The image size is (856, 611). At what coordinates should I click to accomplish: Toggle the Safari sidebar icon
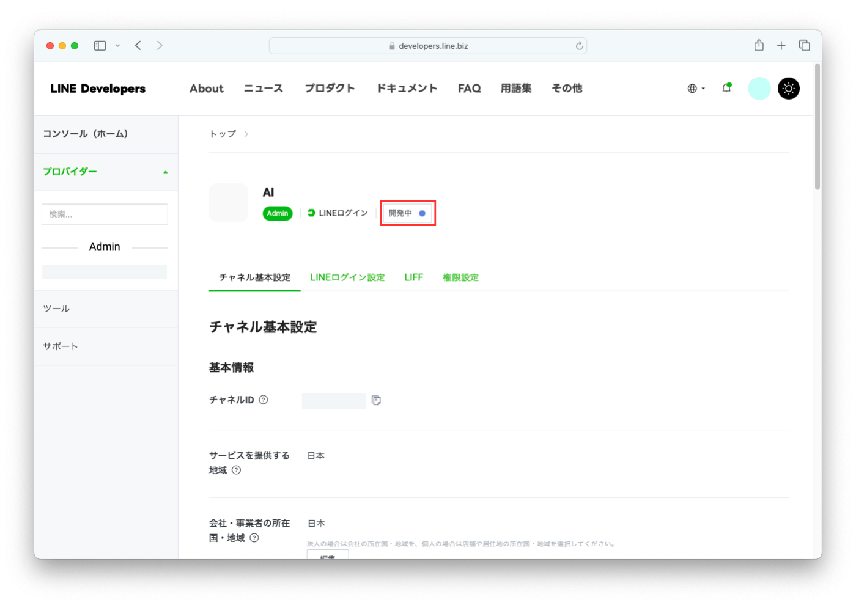pos(100,46)
